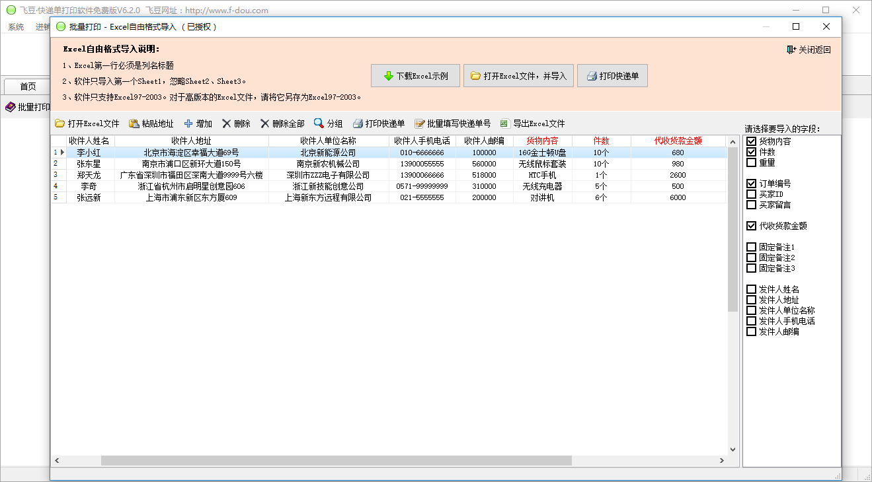Enable the 重量 field checkbox
Viewport: 872px width, 482px height.
(x=751, y=162)
